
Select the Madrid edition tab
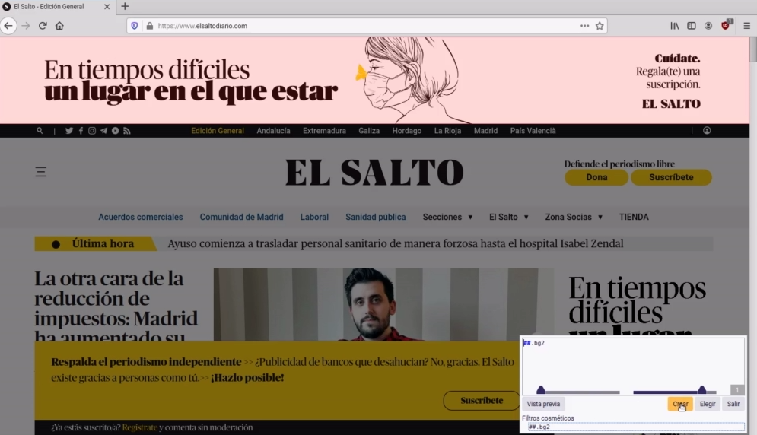click(485, 131)
